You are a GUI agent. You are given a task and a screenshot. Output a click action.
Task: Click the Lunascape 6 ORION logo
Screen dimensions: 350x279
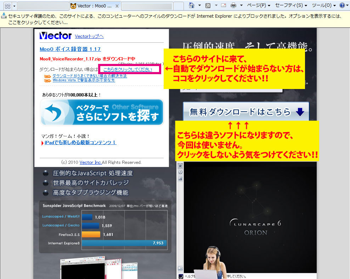255,227
